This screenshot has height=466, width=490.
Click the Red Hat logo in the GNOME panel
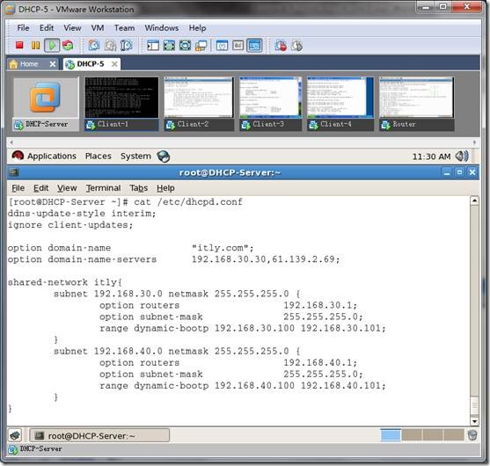[18, 156]
